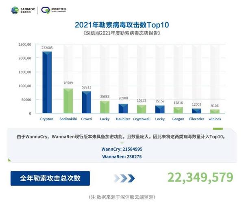244x208 pixels.
Task: Click the value label 9106
Action: pos(215,106)
